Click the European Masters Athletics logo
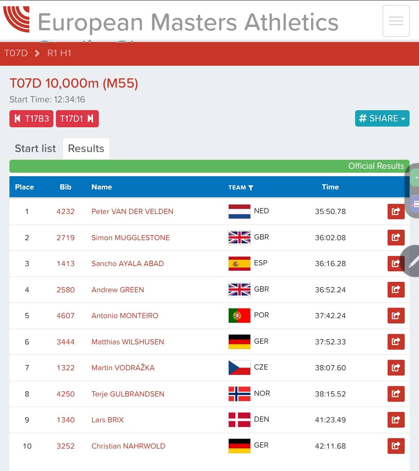 pos(16,20)
